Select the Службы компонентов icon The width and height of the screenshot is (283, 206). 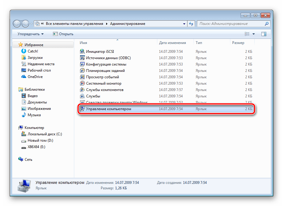coord(82,90)
